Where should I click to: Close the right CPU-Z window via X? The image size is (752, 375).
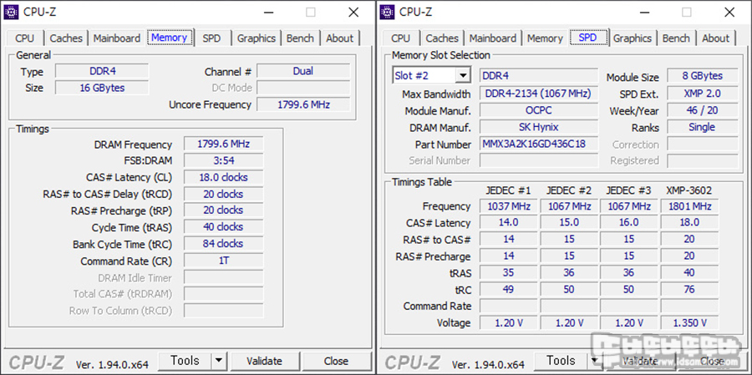coord(729,13)
